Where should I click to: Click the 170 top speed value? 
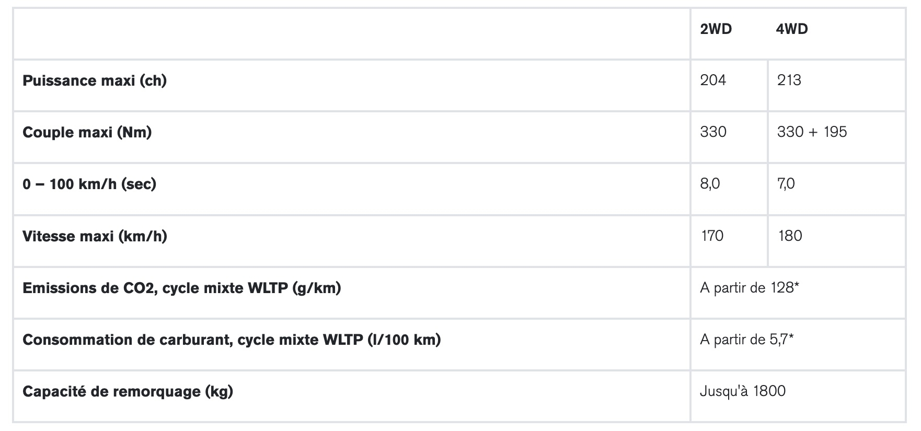click(x=712, y=236)
